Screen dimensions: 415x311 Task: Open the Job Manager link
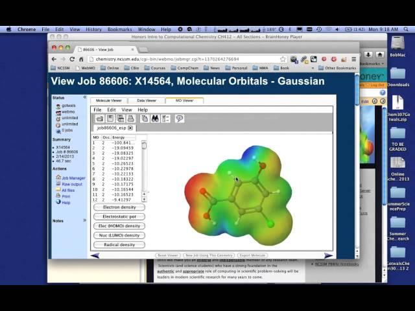pos(73,178)
